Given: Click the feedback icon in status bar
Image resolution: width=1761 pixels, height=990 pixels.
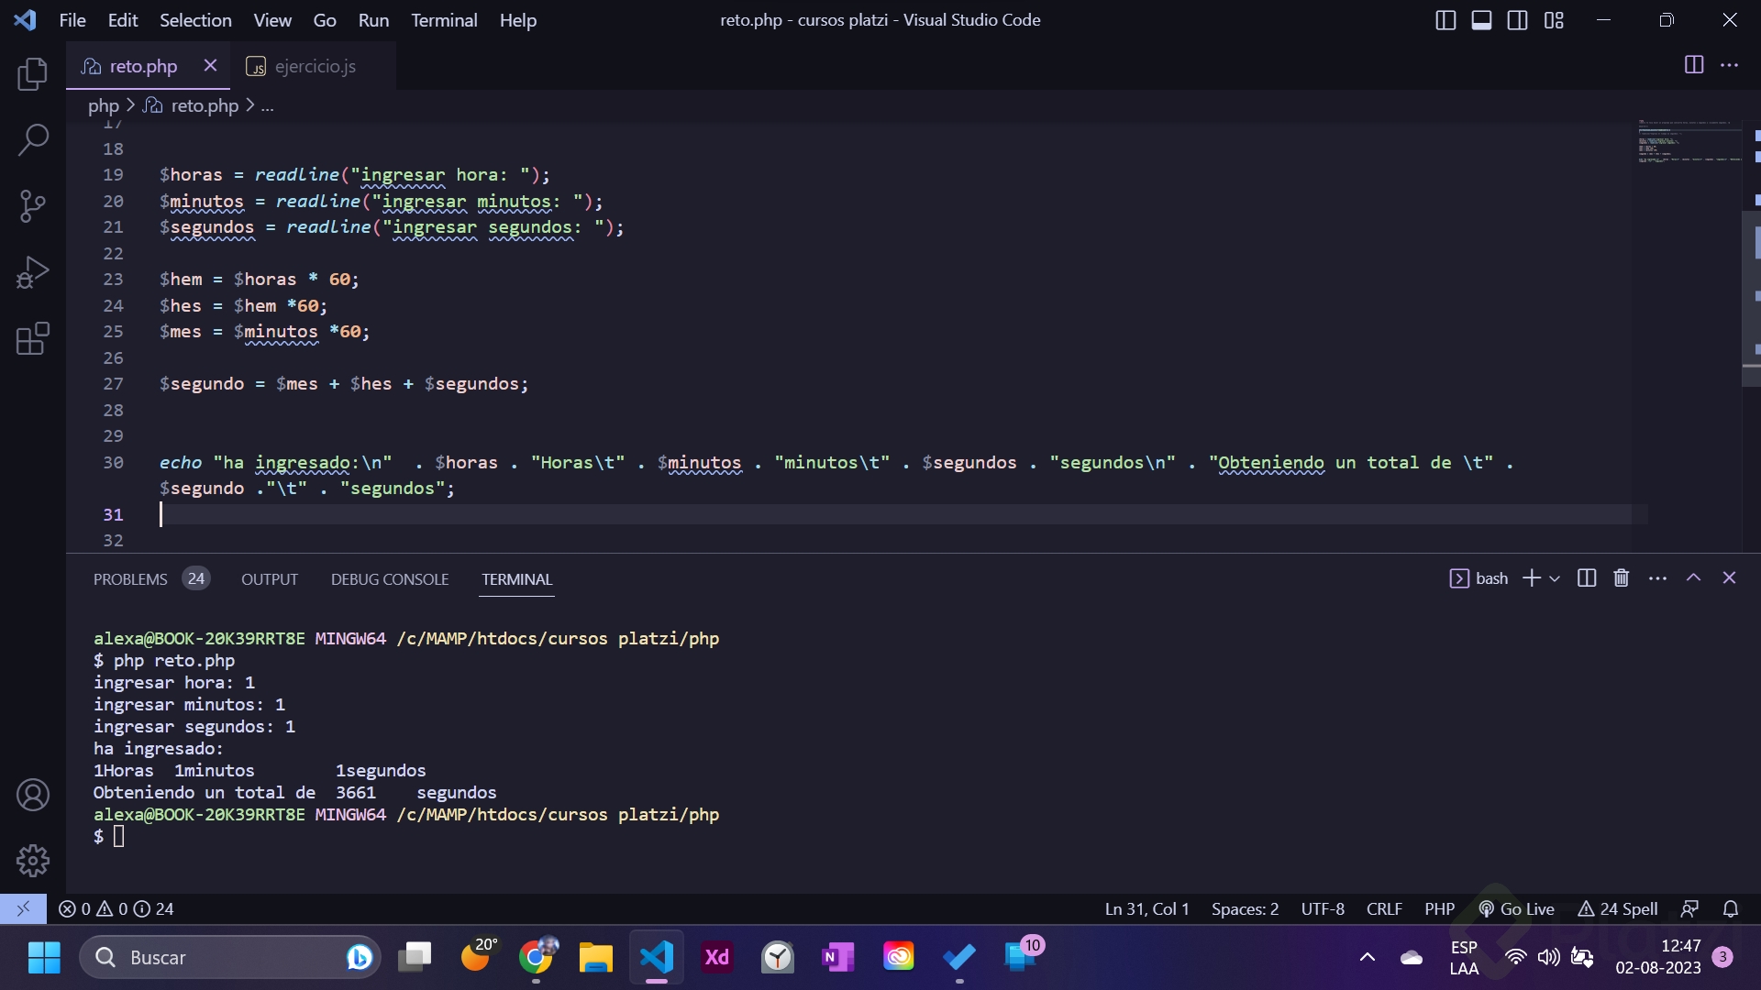Looking at the screenshot, I should tap(1689, 908).
